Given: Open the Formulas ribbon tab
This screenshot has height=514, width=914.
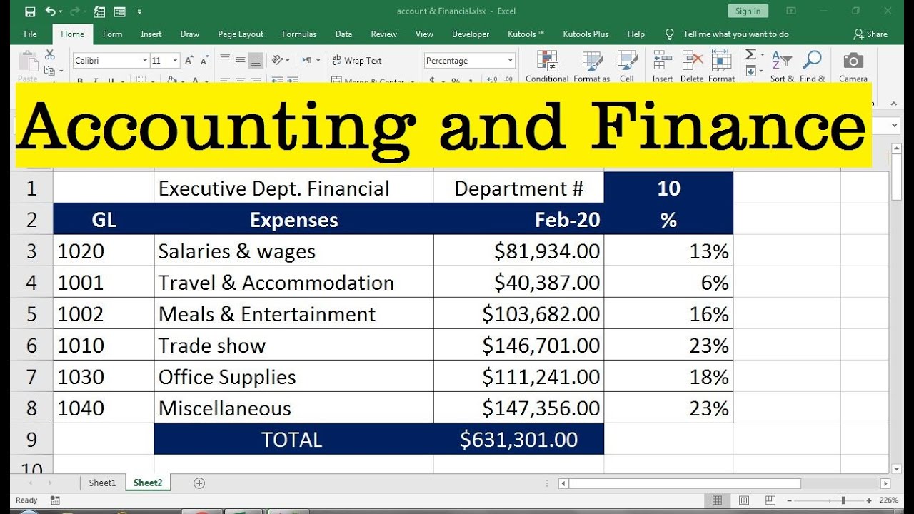Looking at the screenshot, I should (299, 34).
